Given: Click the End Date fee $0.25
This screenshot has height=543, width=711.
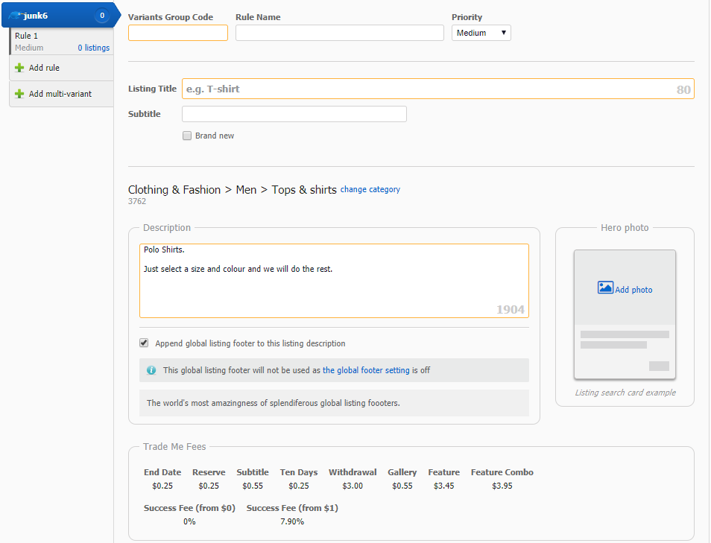Looking at the screenshot, I should pyautogui.click(x=162, y=486).
